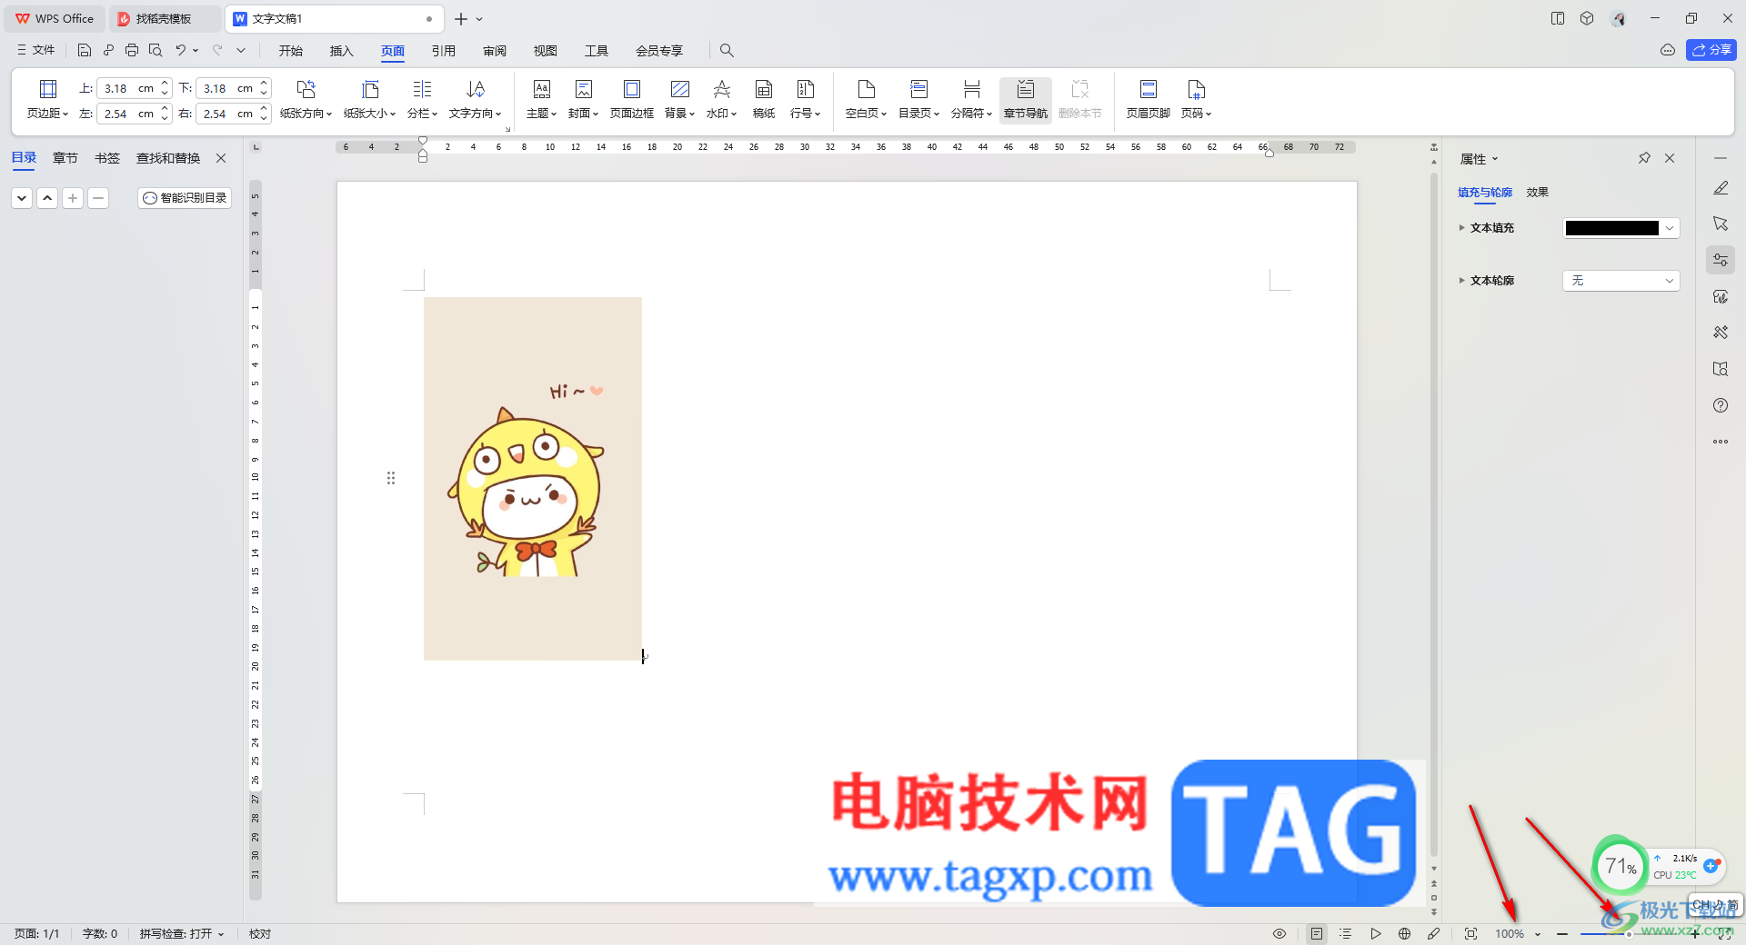Expand the quick access toolbar customization arrow
Image resolution: width=1746 pixels, height=945 pixels.
241,51
